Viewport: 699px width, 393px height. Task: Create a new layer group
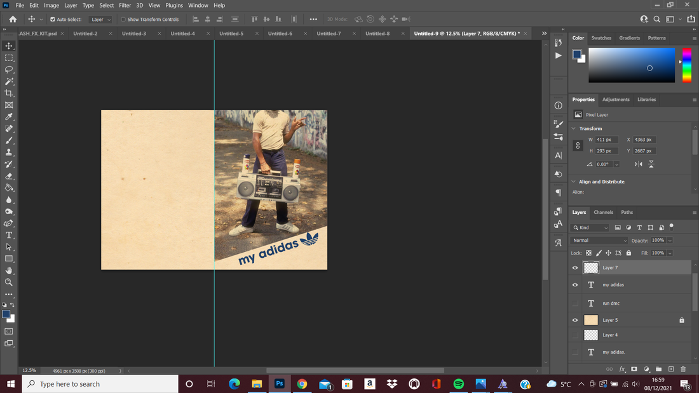(x=658, y=369)
